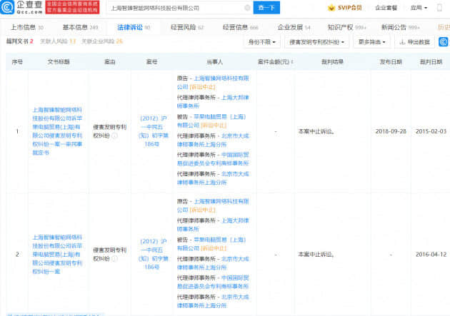Sort by the 案件金额(元) column icon
This screenshot has height=316, width=450.
pyautogui.click(x=292, y=61)
